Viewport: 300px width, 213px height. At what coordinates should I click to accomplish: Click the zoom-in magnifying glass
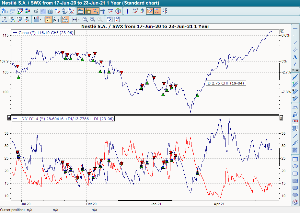click(x=93, y=19)
